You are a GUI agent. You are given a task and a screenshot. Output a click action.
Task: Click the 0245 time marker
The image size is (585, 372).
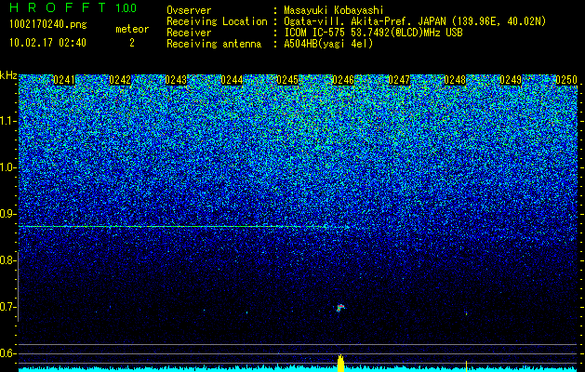[287, 80]
